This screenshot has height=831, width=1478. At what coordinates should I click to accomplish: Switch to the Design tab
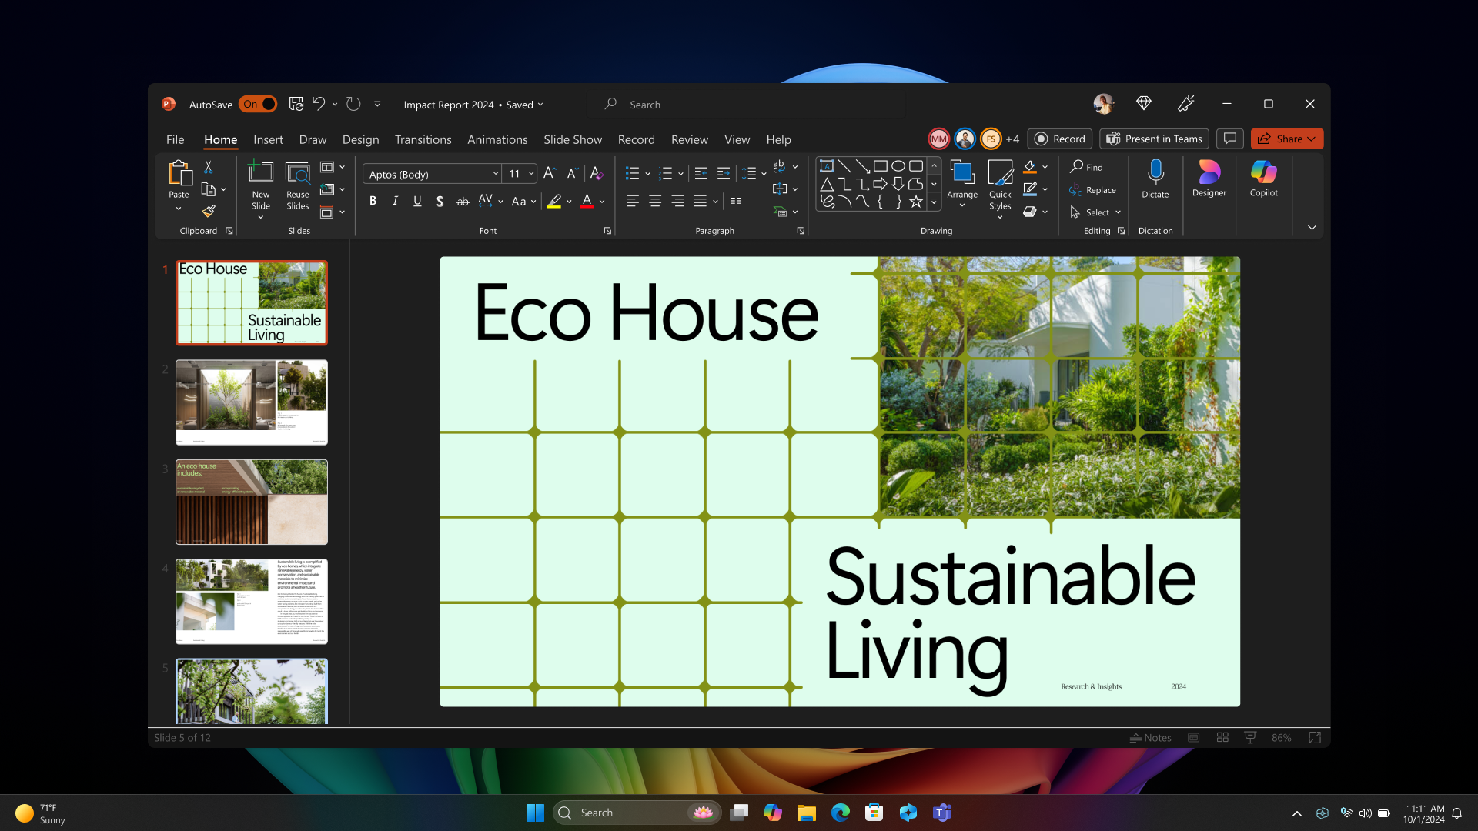coord(360,139)
